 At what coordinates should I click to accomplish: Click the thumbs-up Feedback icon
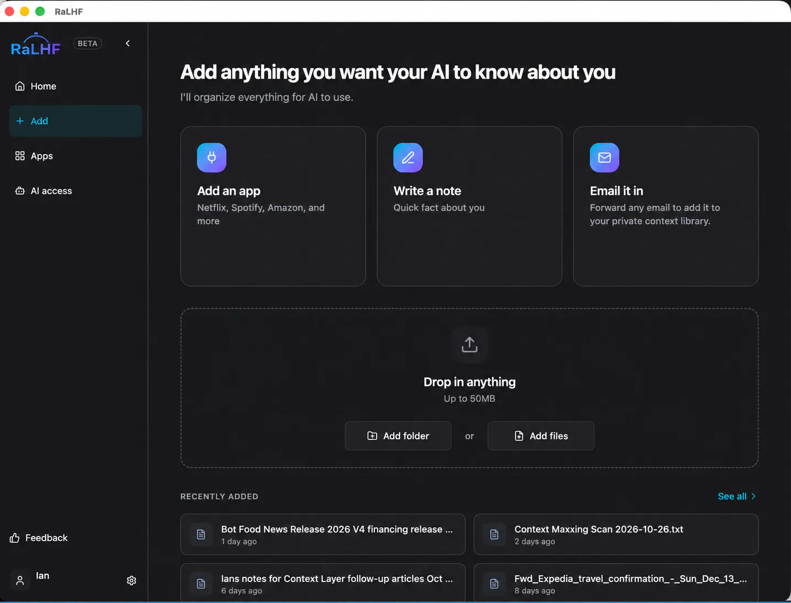tap(15, 538)
